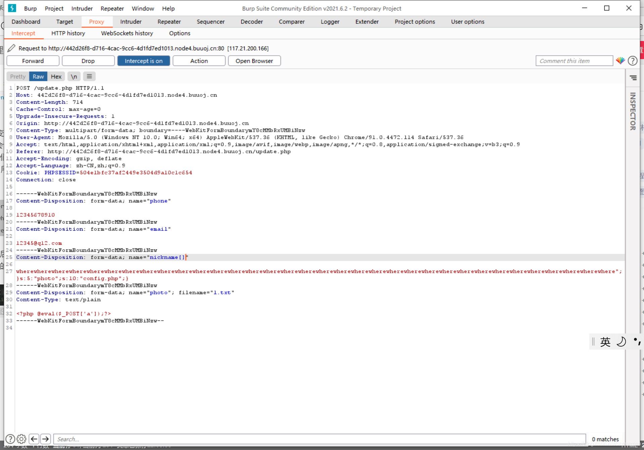Open the message editor hamburger menu
Viewport: 644px width, 450px height.
coord(89,77)
